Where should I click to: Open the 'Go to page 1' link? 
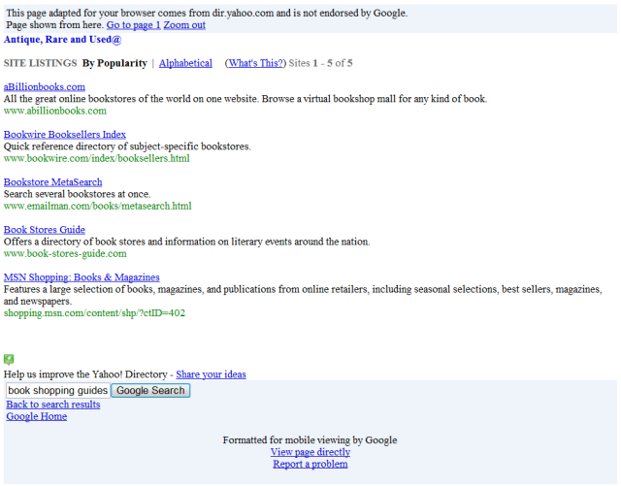[x=134, y=25]
